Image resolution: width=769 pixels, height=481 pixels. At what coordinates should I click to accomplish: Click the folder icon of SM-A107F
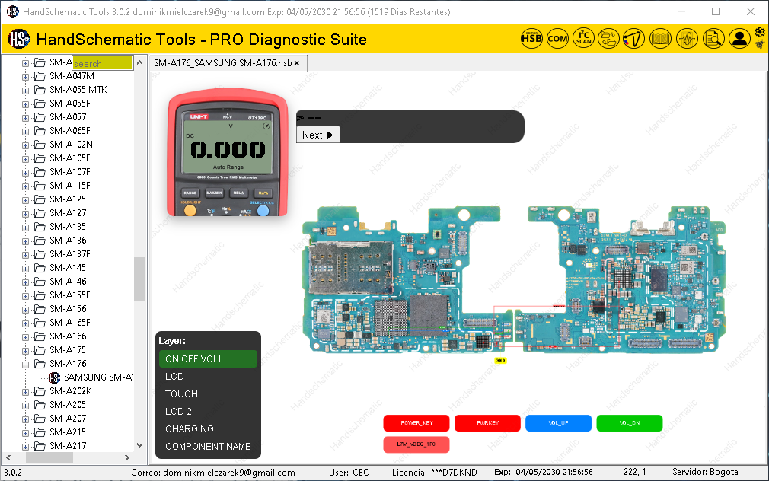(40, 172)
